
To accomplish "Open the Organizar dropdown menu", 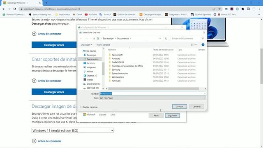I will click(x=86, y=45).
